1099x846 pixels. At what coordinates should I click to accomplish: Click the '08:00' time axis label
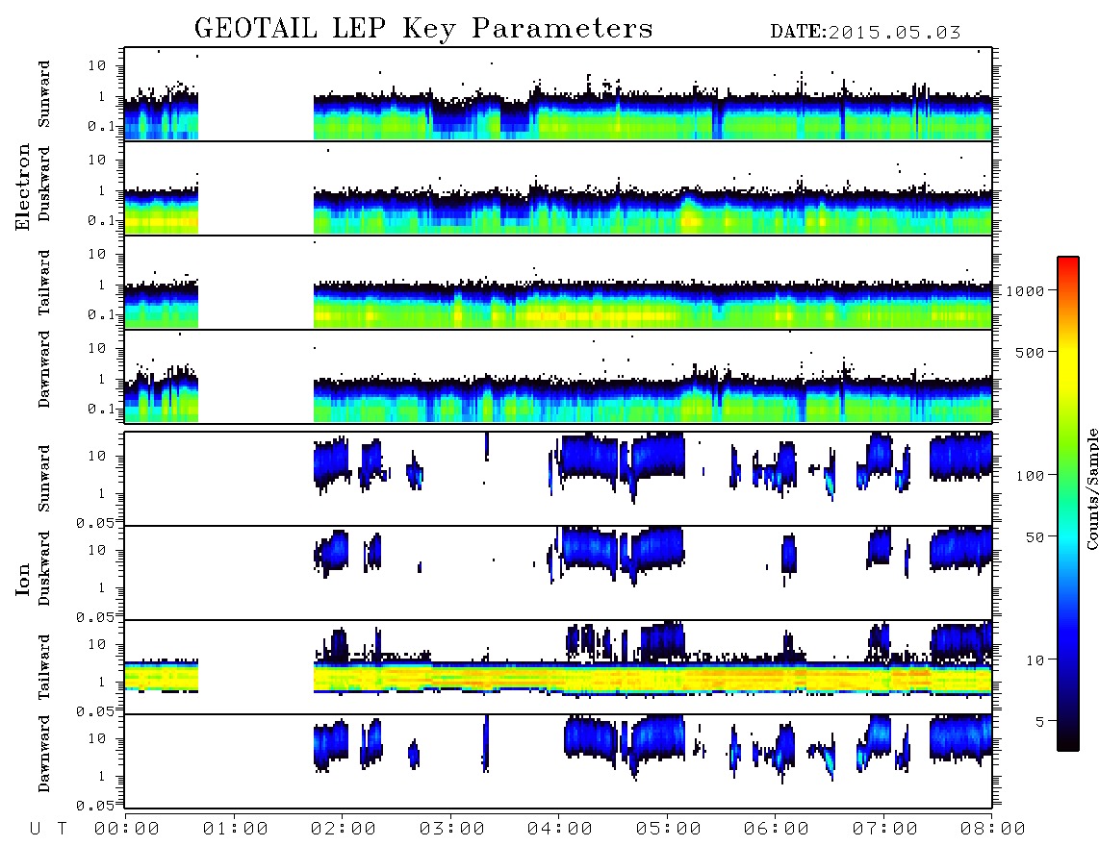[x=993, y=829]
